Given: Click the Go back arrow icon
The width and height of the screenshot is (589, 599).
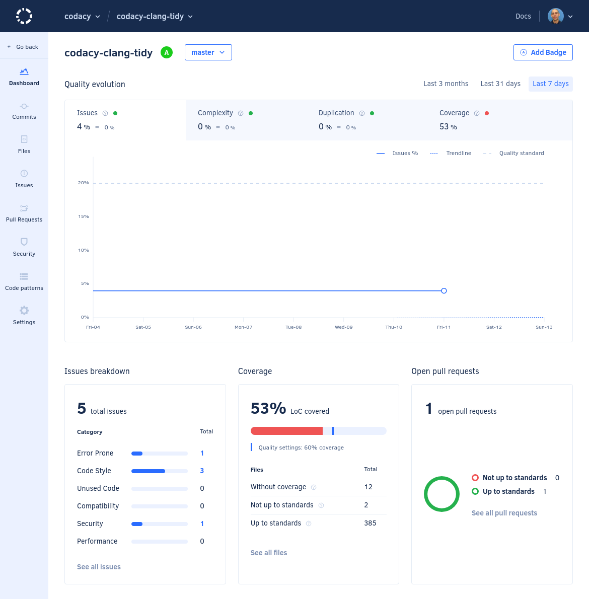Looking at the screenshot, I should click(9, 47).
